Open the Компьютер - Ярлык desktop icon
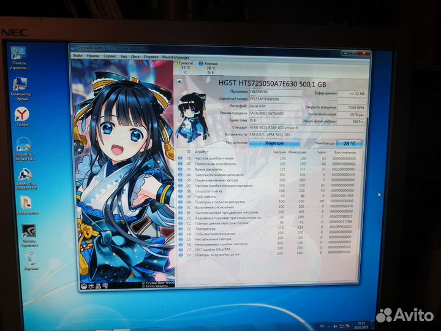 click(20, 89)
